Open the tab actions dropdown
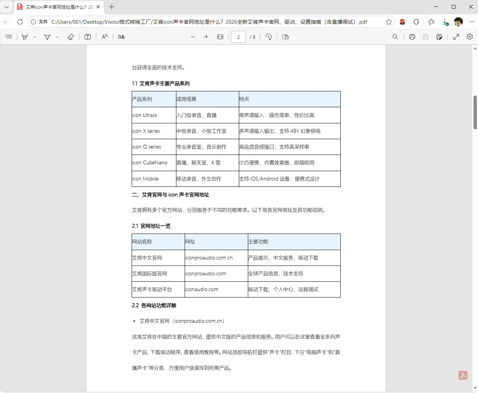 pyautogui.click(x=6, y=7)
